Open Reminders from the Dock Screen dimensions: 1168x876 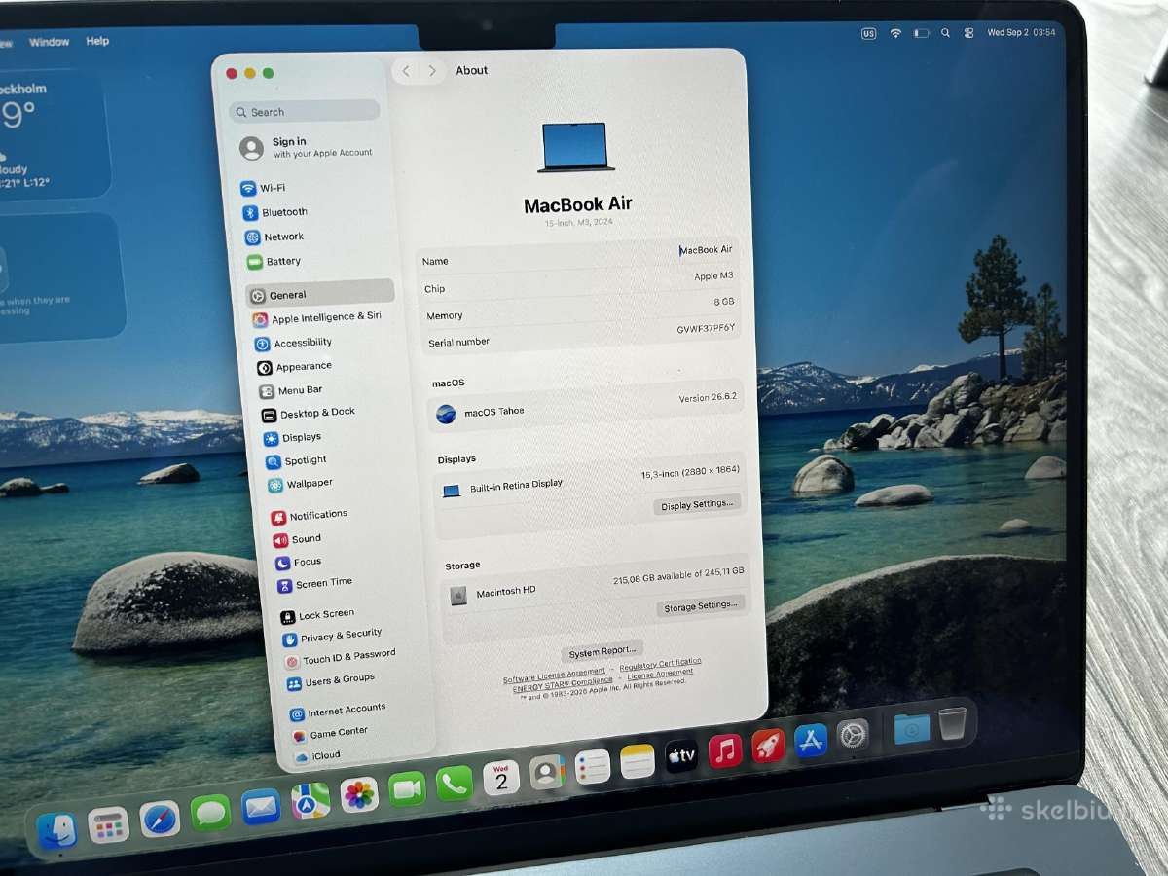pyautogui.click(x=593, y=767)
